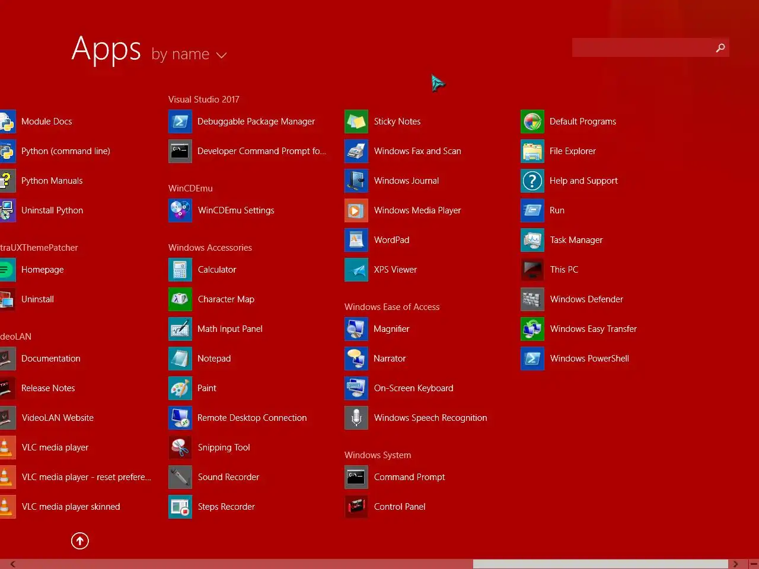Open This PC icon
The height and width of the screenshot is (569, 759).
(x=532, y=270)
